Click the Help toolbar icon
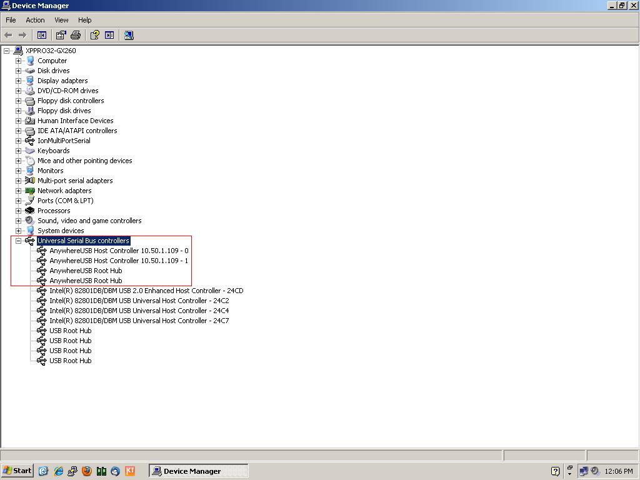Screen dimensions: 640x480 (x=95, y=36)
